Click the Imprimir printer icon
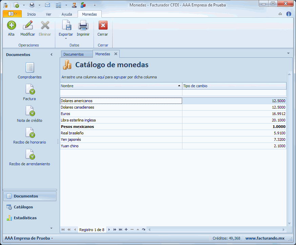Screen dimensions: 296x245 point(83,26)
